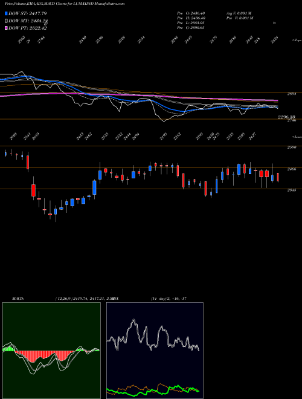Viewport: 302px width, 399px height.
Task: Click the 'Pre O: 2436.40' open value
Action: (191, 13)
